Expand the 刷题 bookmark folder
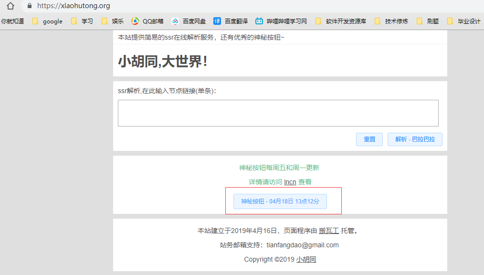484x275 pixels. [428, 21]
